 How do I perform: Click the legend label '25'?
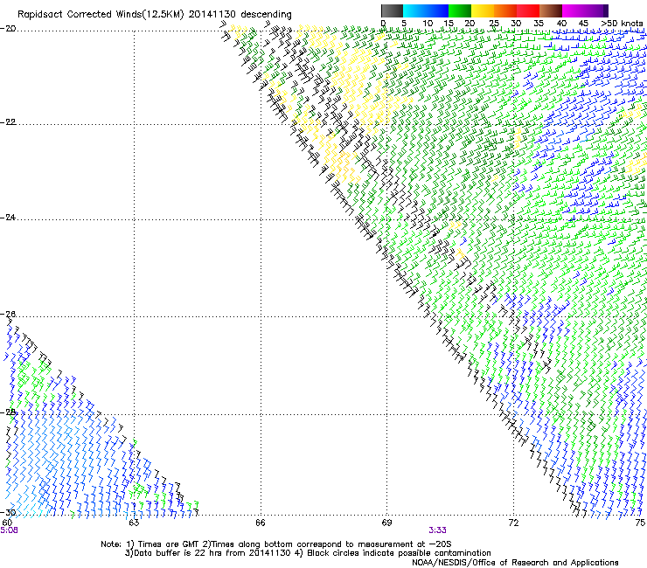[494, 24]
